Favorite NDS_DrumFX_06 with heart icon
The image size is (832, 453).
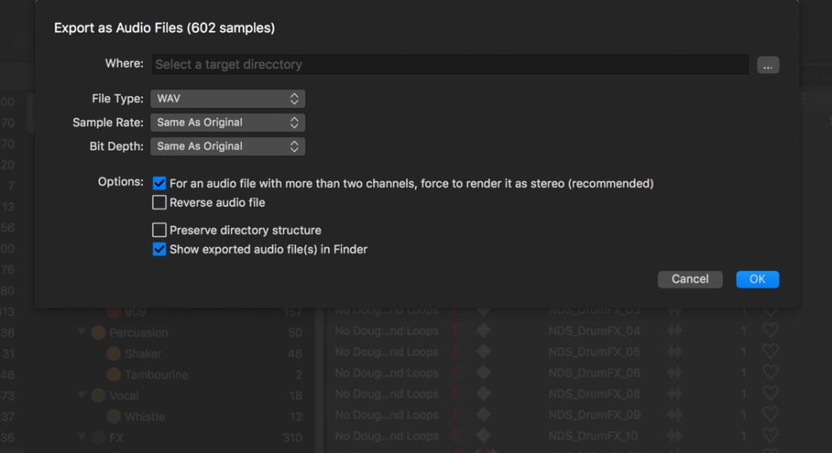[x=770, y=373]
